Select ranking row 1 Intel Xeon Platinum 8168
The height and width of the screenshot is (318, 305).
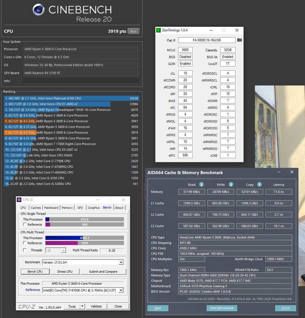click(71, 98)
